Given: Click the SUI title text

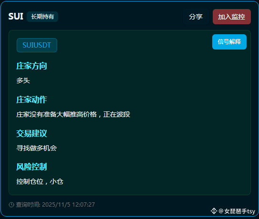Looking at the screenshot, I should 16,16.
